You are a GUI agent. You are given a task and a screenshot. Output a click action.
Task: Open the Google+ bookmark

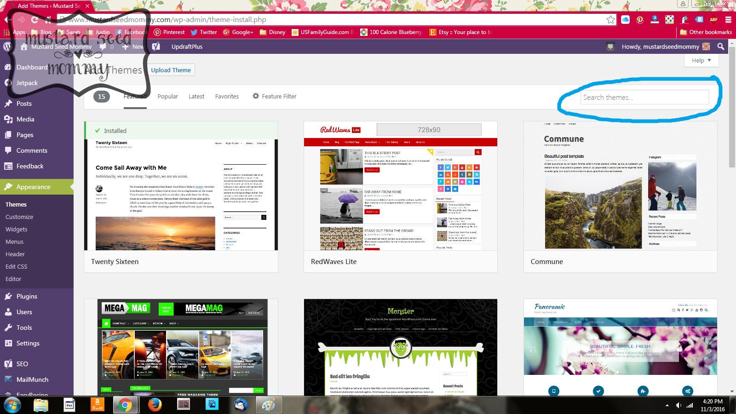tap(238, 32)
